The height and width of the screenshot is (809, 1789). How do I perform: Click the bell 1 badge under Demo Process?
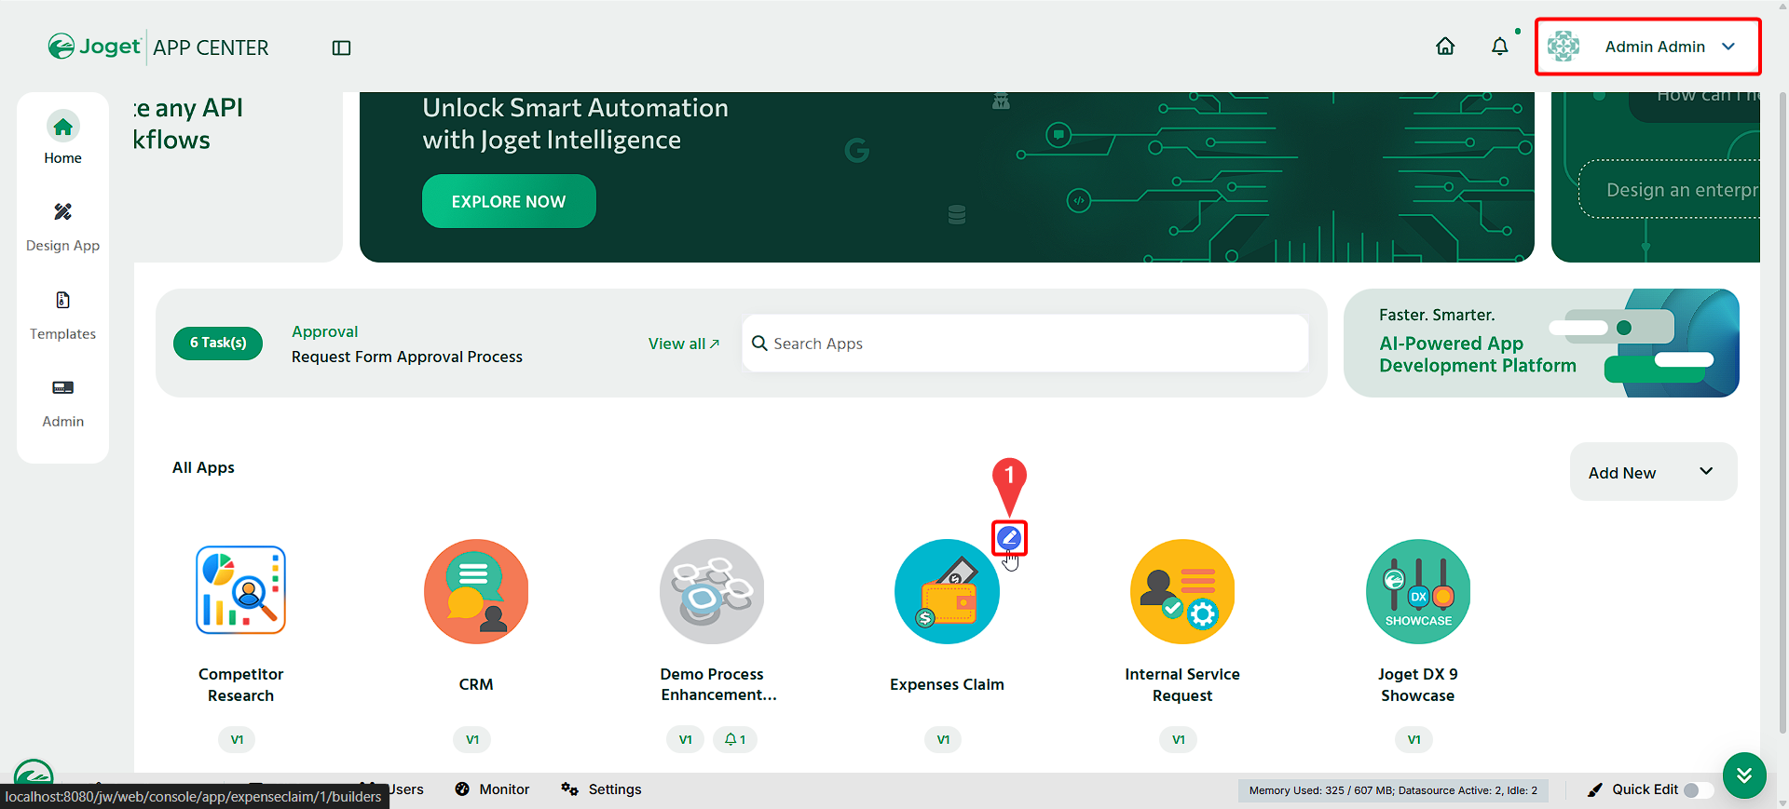(735, 739)
